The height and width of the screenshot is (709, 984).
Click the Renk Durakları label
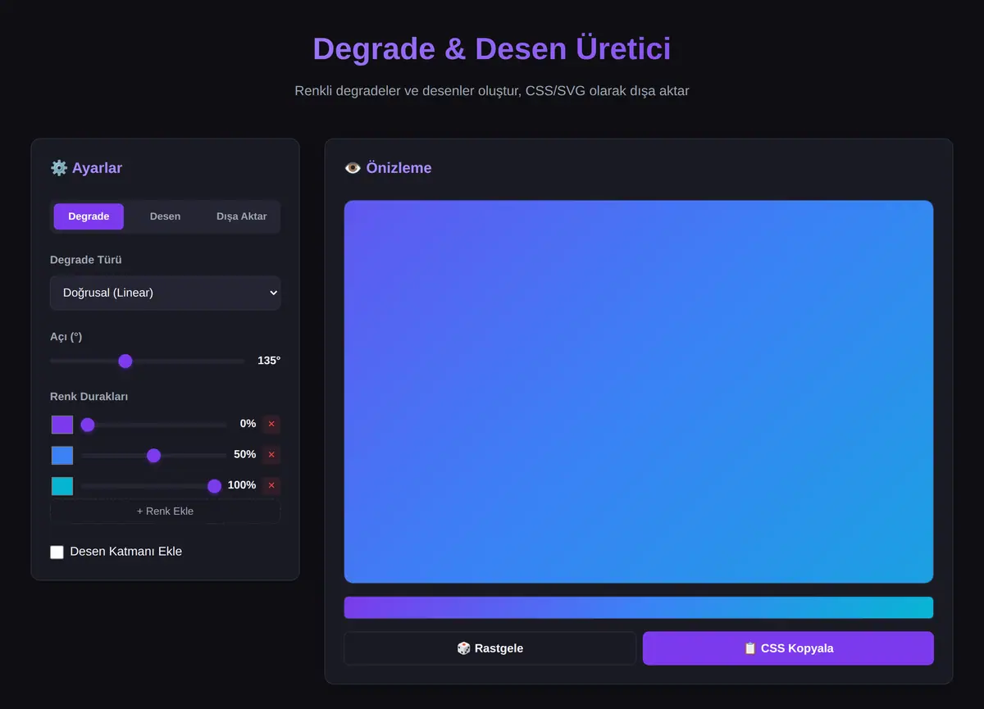click(89, 397)
